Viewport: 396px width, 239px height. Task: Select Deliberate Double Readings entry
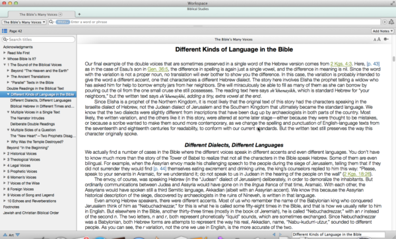click(32, 124)
